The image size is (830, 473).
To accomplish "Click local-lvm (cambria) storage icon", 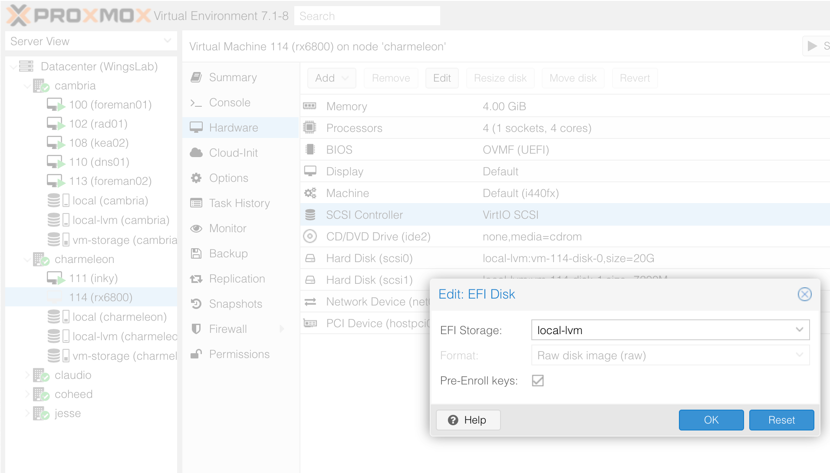I will (x=58, y=220).
